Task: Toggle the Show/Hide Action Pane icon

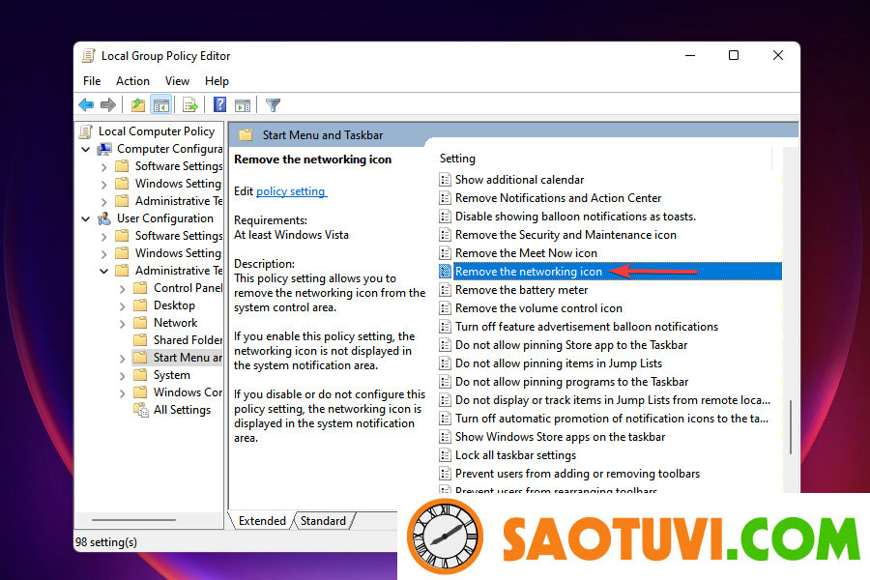Action: (x=243, y=105)
